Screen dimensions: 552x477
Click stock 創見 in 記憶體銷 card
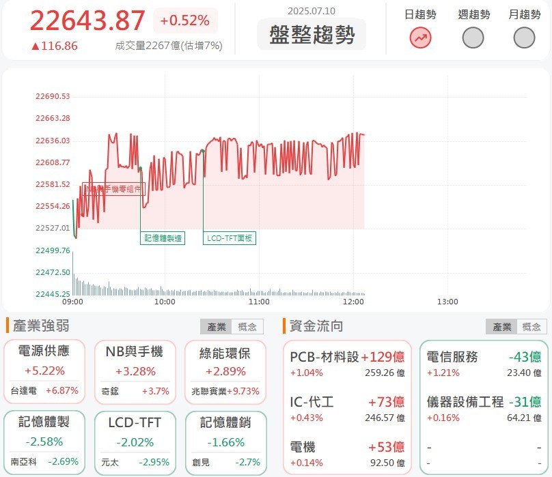[201, 462]
